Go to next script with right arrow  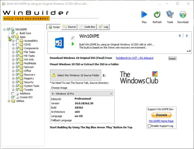(x=187, y=36)
